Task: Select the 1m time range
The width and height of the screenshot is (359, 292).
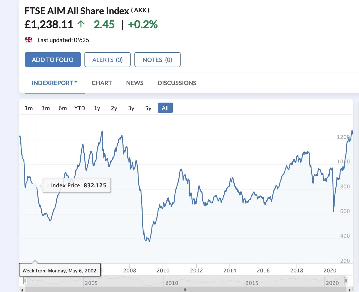Action: [29, 108]
